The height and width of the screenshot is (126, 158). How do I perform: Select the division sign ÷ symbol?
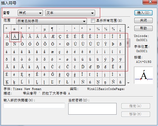point(60,59)
